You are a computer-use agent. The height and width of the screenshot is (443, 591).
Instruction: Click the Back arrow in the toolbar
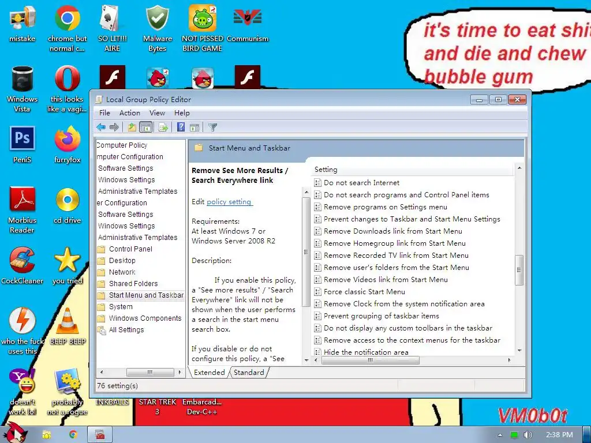100,127
